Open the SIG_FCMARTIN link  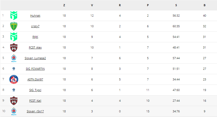35,69
